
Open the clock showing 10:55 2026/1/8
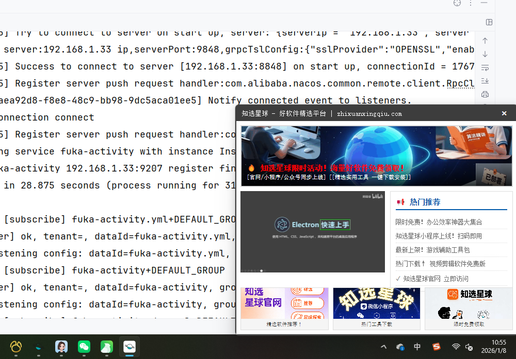494,347
